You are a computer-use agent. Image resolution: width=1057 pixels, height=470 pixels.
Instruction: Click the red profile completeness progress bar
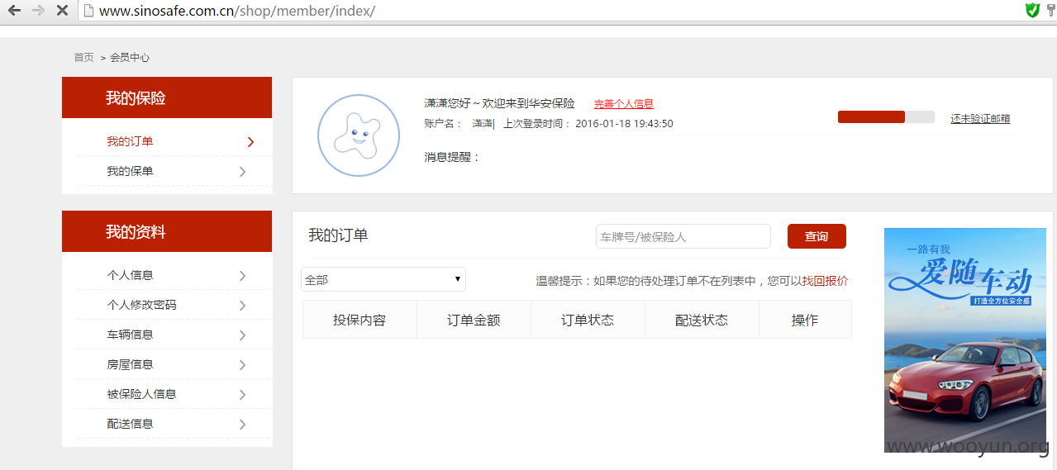click(x=886, y=116)
